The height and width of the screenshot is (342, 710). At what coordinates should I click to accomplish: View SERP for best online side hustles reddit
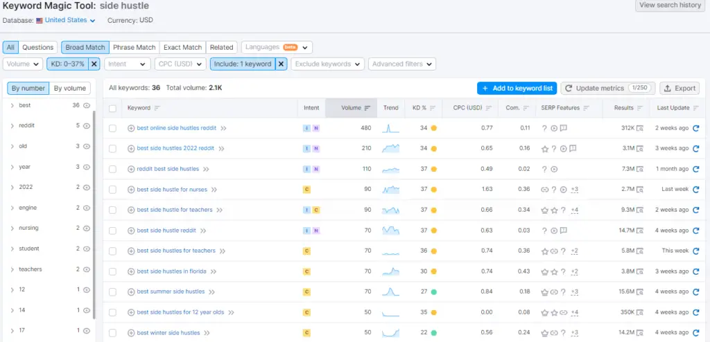640,128
